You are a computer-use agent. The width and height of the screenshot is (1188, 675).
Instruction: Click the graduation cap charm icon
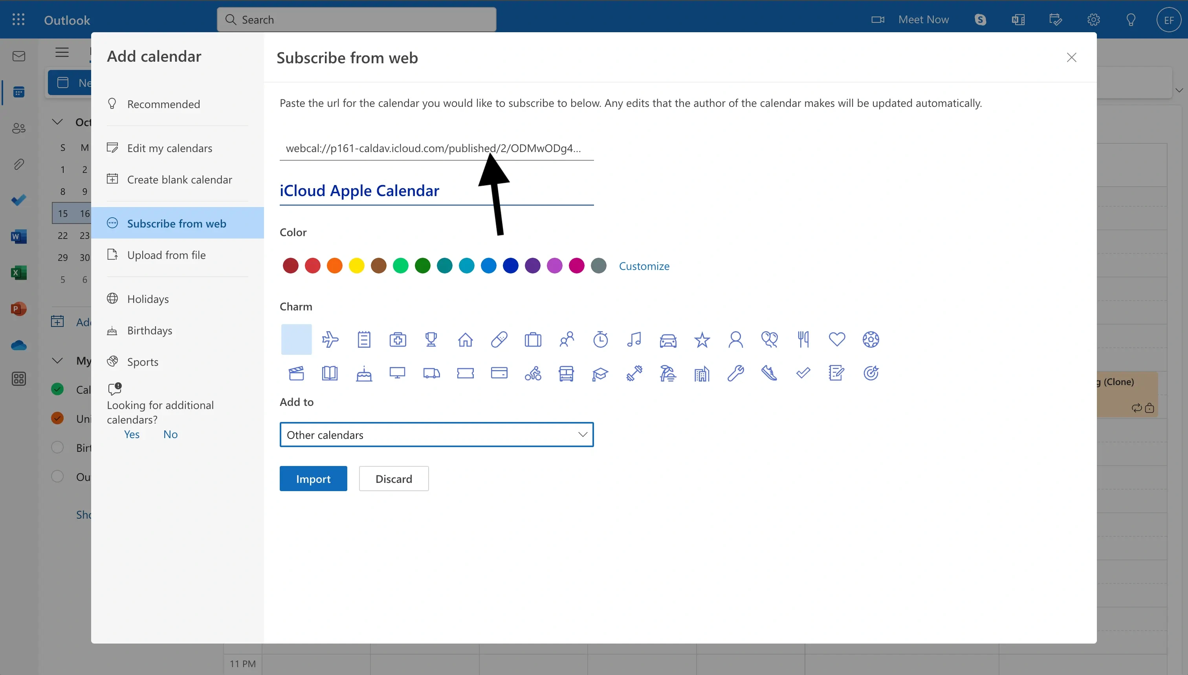600,373
